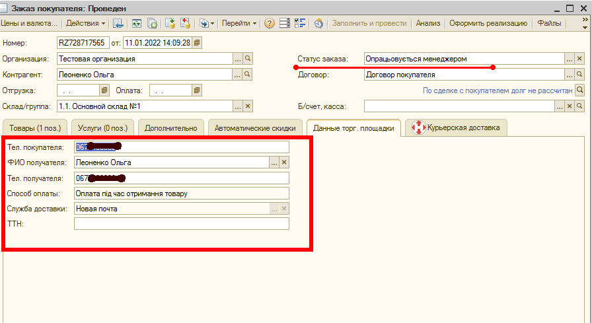Expand the Перейти dropdown menu

point(239,23)
